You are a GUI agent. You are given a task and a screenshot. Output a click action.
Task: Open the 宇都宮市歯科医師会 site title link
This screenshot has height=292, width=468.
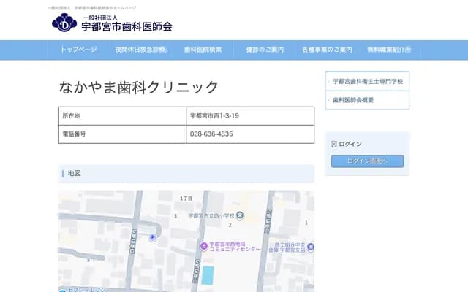(127, 26)
